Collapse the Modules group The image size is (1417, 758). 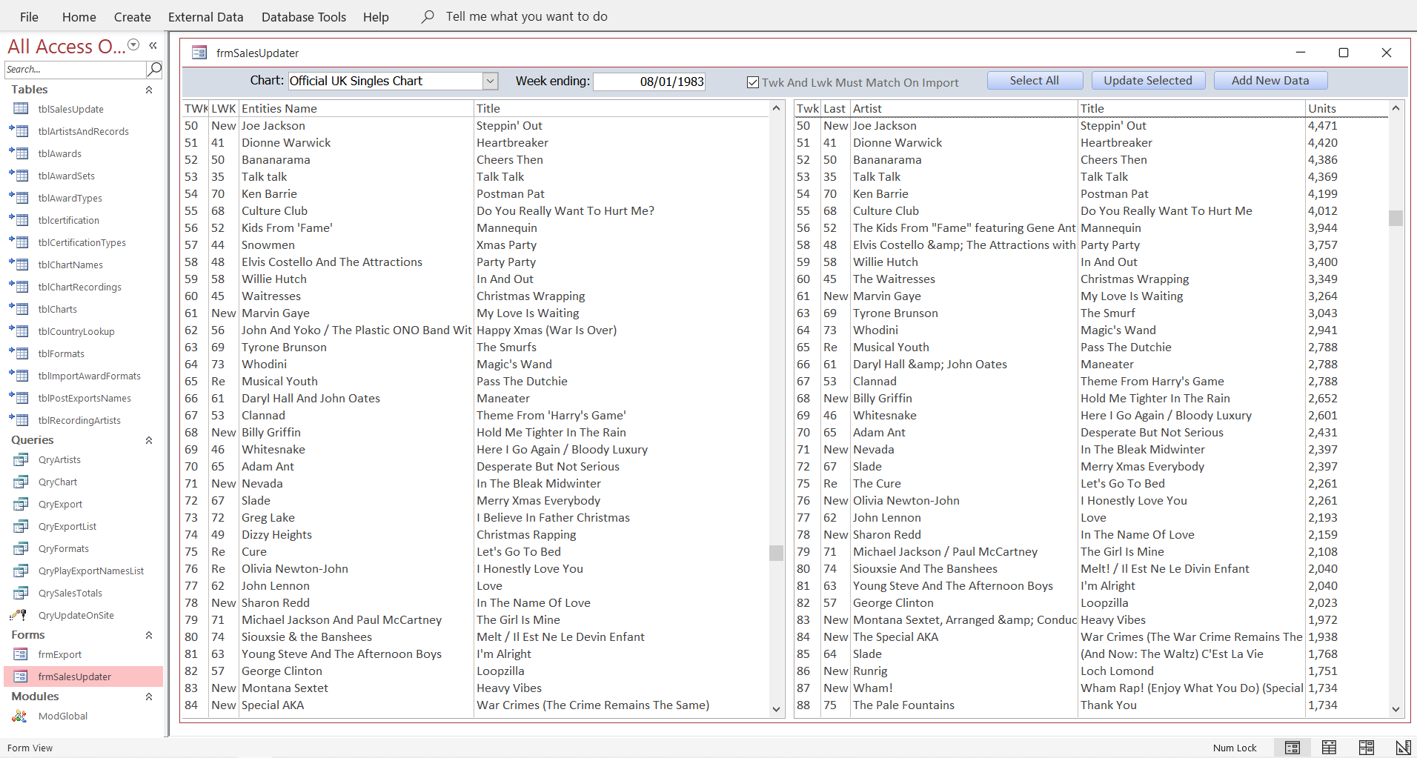click(x=149, y=697)
